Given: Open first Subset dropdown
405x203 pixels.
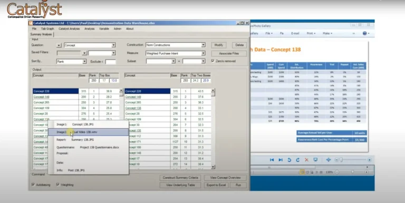Looking at the screenshot, I should [173, 61].
